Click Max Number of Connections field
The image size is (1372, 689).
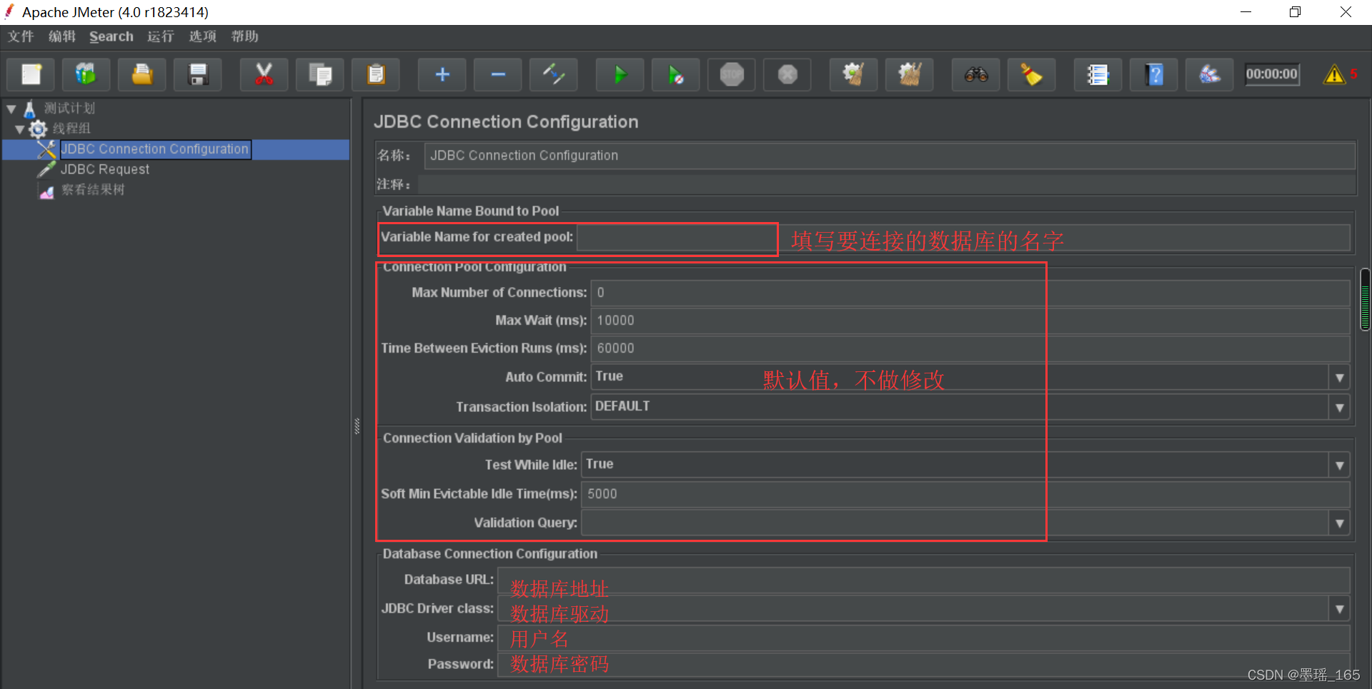point(970,293)
